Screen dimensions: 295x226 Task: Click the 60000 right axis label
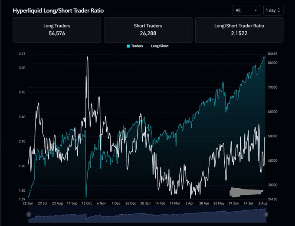point(272,112)
